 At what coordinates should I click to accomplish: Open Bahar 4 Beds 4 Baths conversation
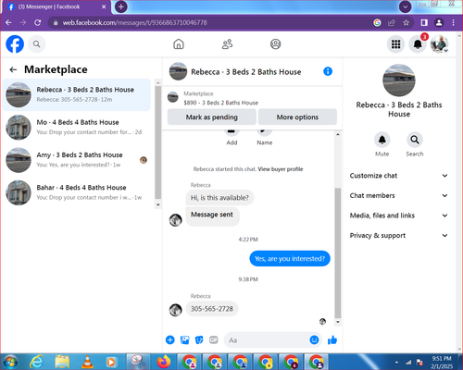coord(77,192)
